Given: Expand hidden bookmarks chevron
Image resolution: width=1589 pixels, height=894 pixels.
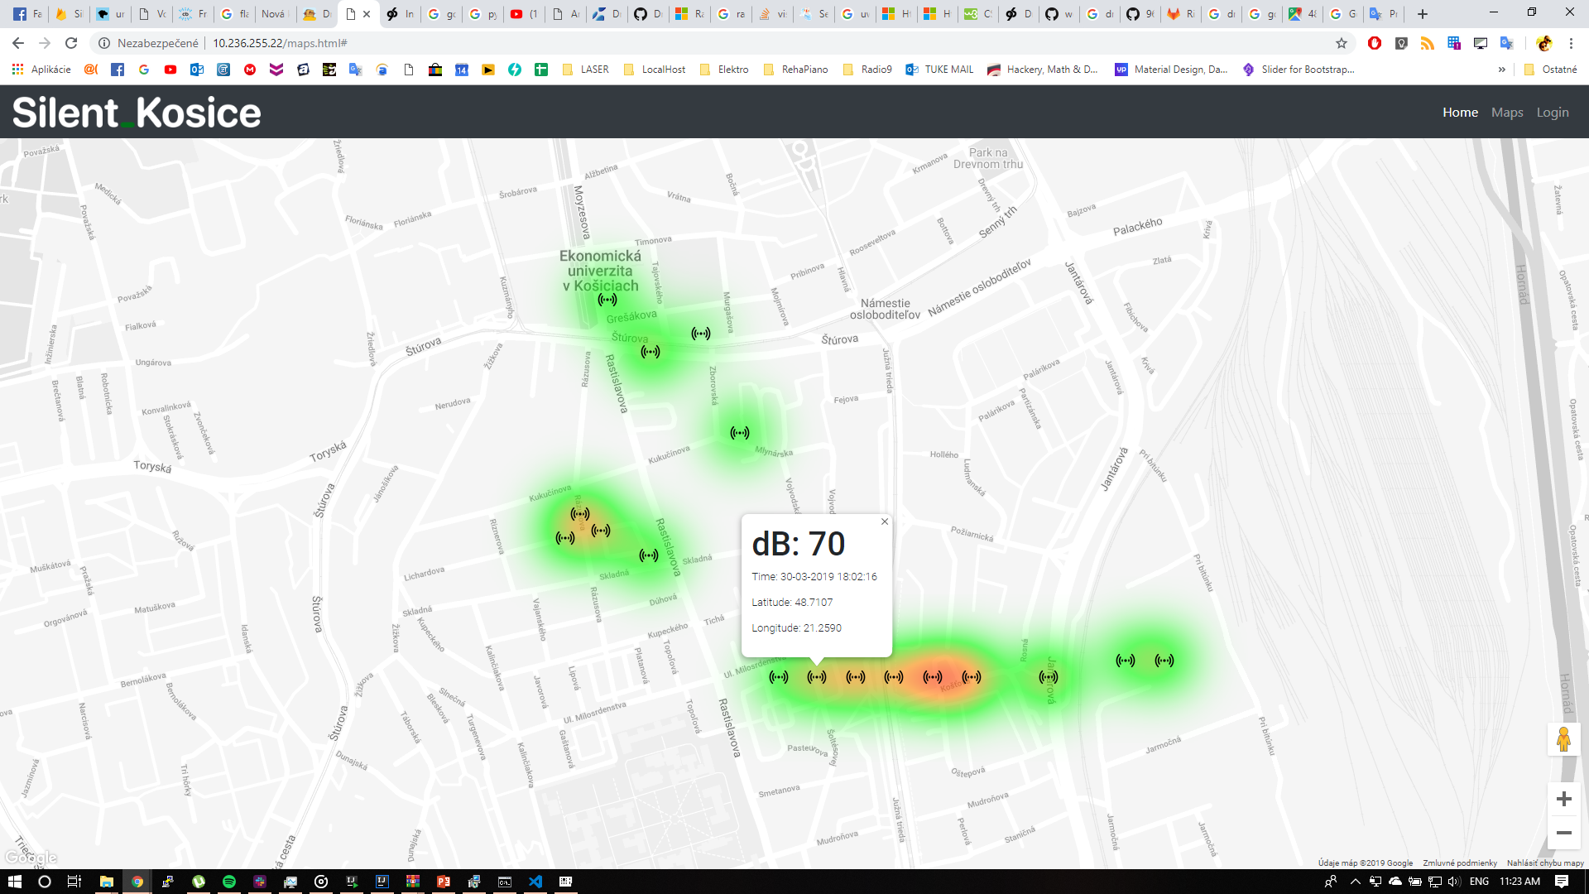Looking at the screenshot, I should (1502, 70).
